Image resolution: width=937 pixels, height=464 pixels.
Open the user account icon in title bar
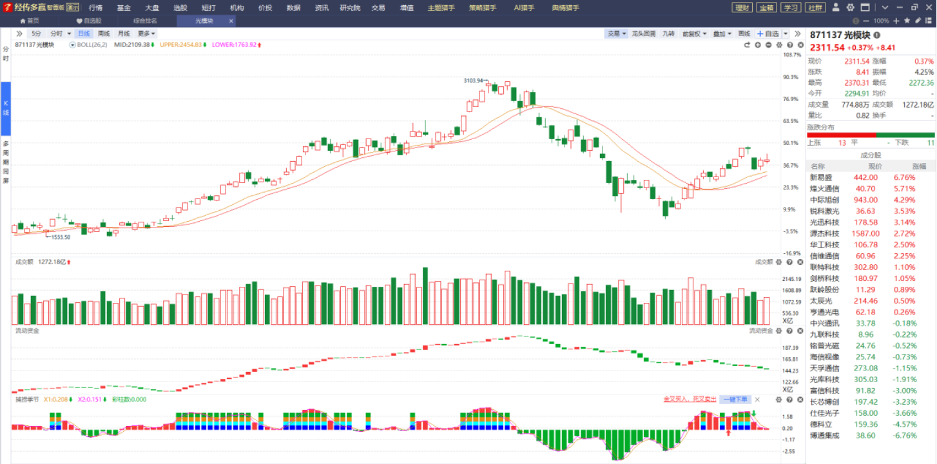[836, 8]
